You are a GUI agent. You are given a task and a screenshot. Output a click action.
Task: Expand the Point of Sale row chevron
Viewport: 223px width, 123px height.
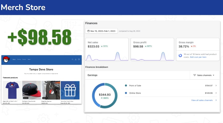point(216,85)
